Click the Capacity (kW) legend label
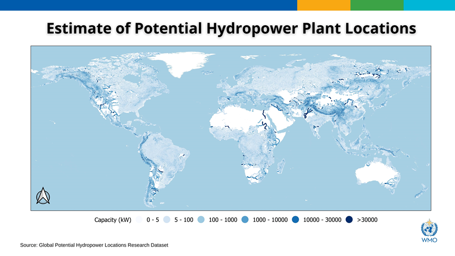Image resolution: width=455 pixels, height=256 pixels. tap(113, 220)
